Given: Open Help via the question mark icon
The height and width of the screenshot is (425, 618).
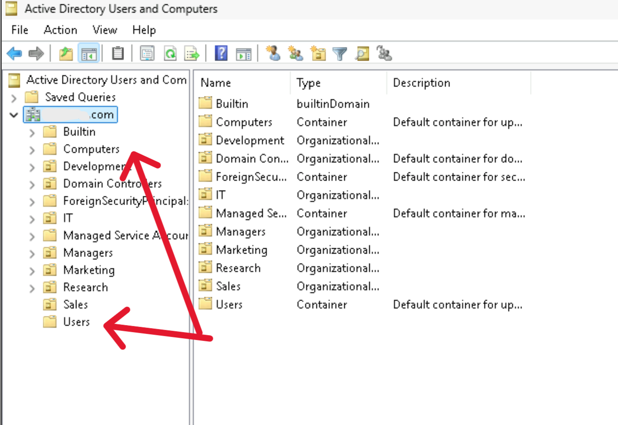Looking at the screenshot, I should [x=221, y=54].
